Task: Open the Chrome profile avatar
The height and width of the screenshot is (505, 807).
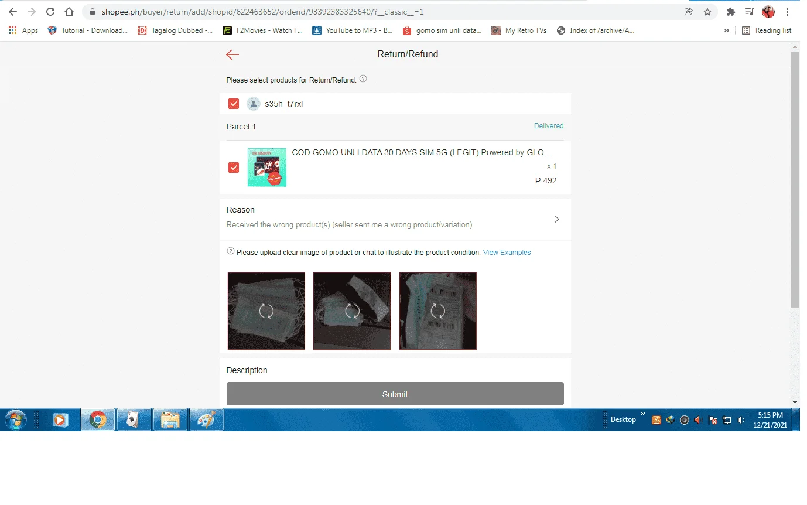Action: pos(768,12)
